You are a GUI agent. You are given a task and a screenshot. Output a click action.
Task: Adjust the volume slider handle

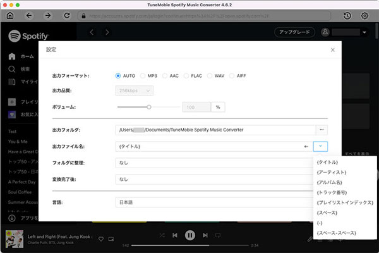tap(149, 107)
